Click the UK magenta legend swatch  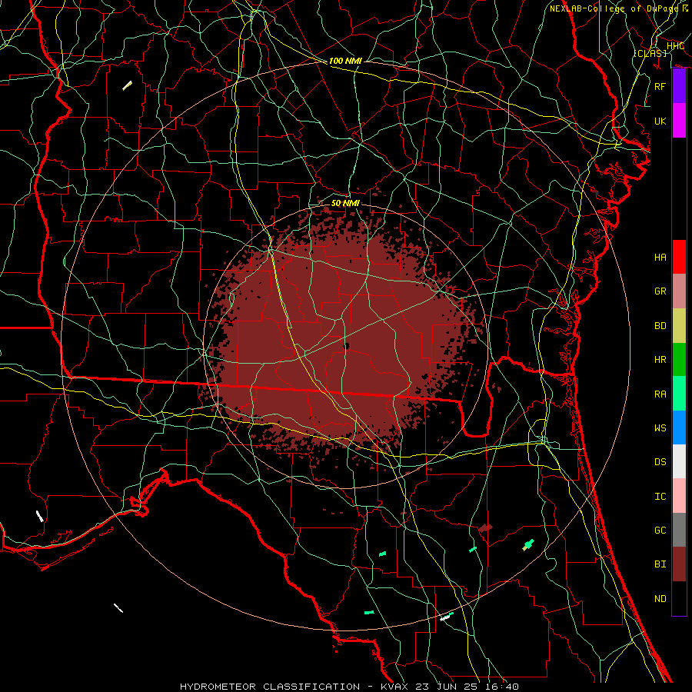point(679,121)
